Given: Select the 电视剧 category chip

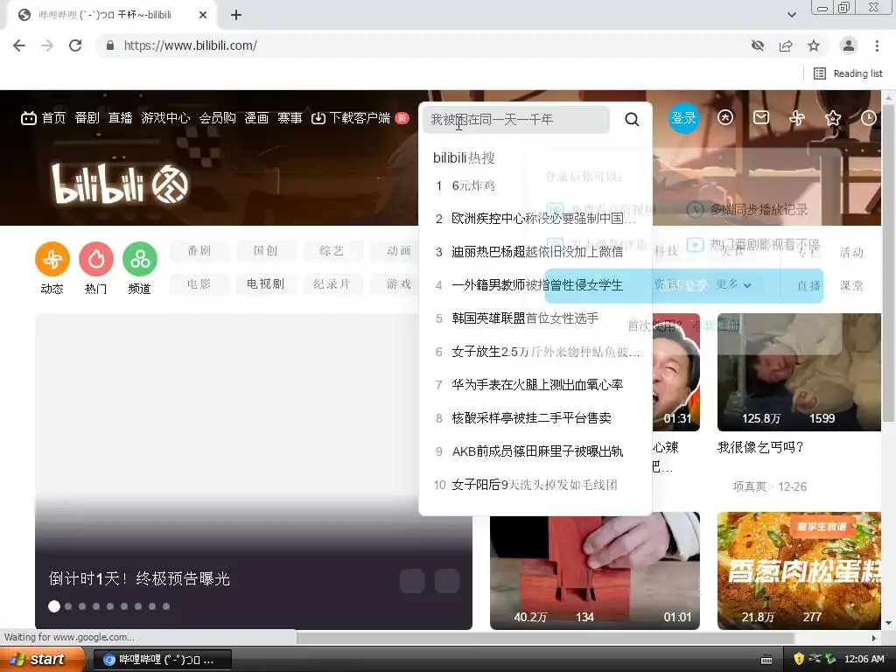Looking at the screenshot, I should tap(266, 284).
